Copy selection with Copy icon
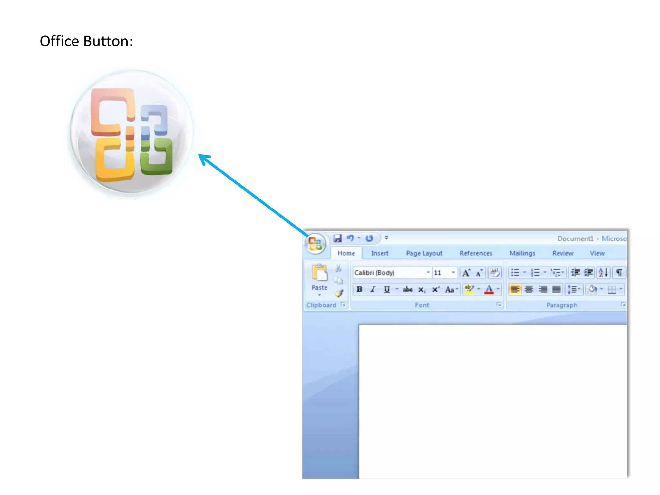 point(338,281)
